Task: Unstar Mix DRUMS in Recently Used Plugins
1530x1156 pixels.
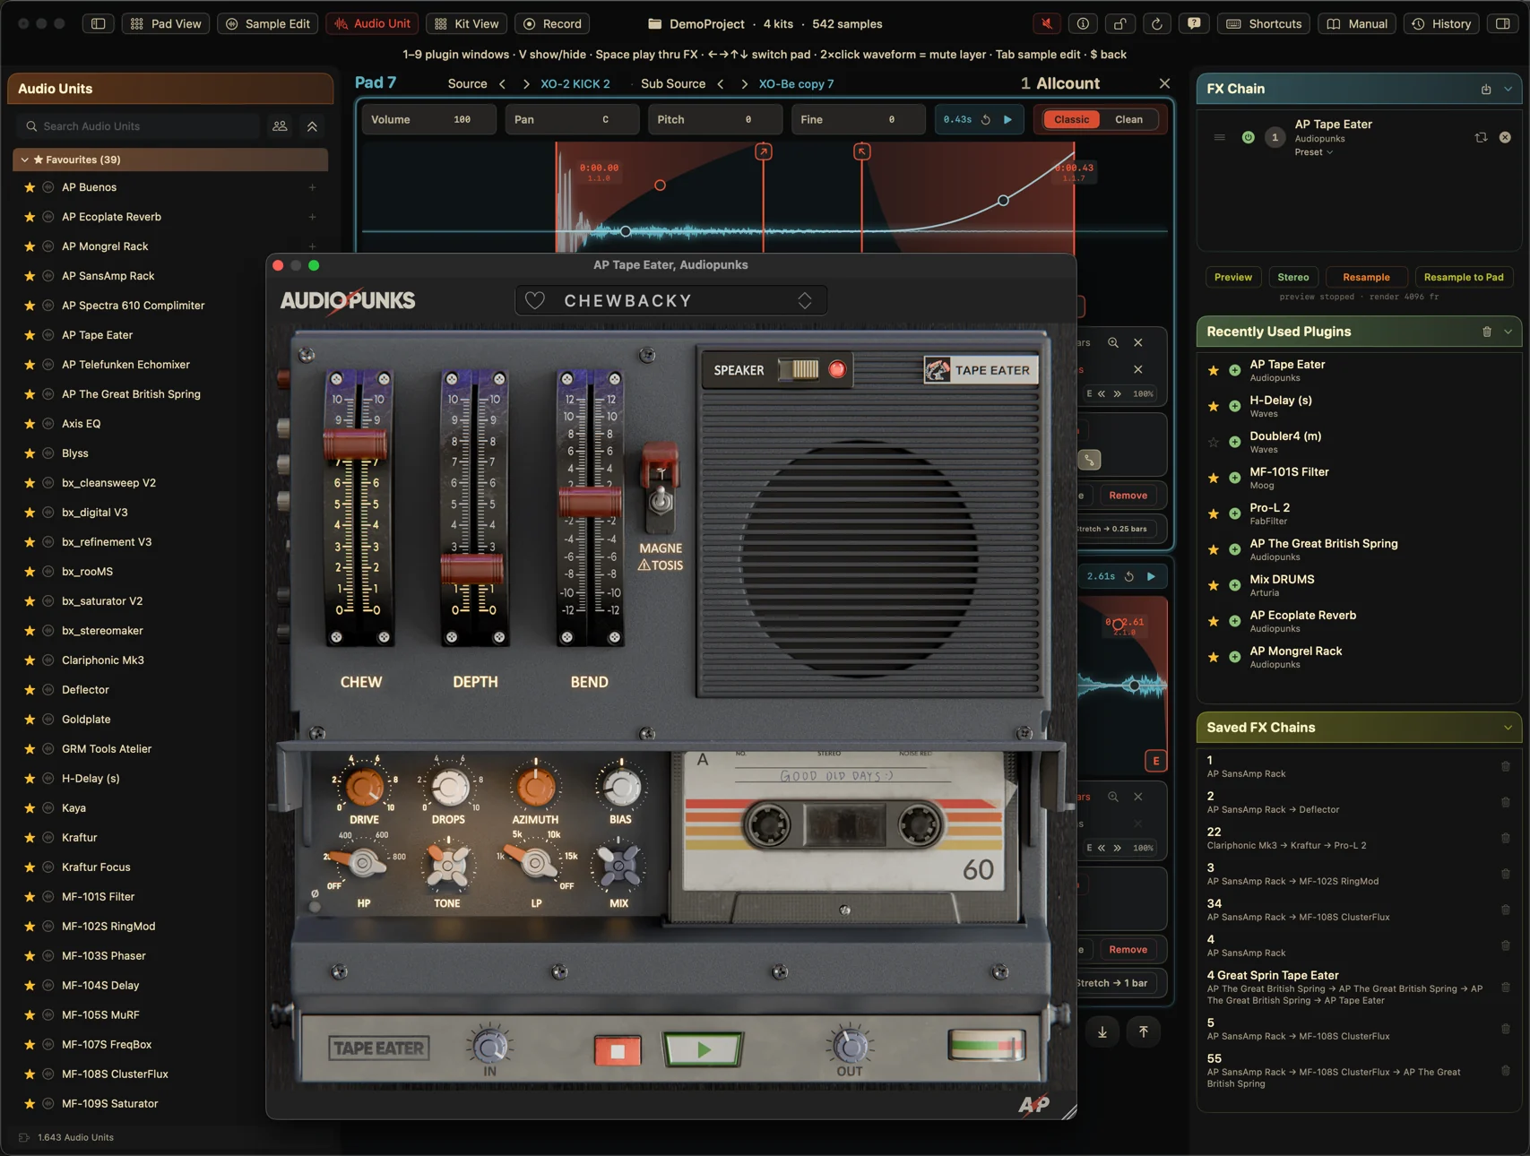Action: click(x=1214, y=585)
